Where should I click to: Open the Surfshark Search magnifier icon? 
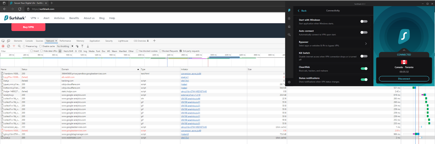tap(289, 35)
